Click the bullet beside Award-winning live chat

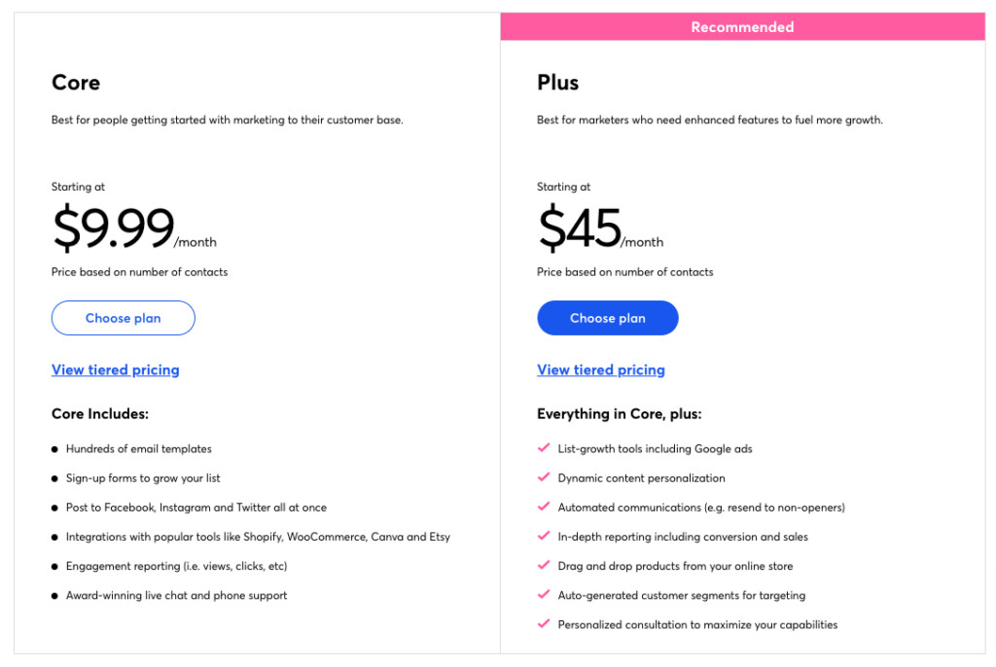point(54,595)
